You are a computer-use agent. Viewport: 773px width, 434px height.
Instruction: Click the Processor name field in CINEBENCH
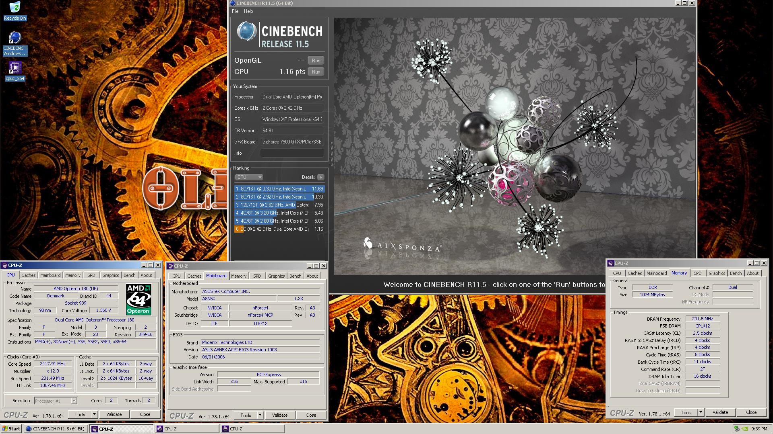292,97
